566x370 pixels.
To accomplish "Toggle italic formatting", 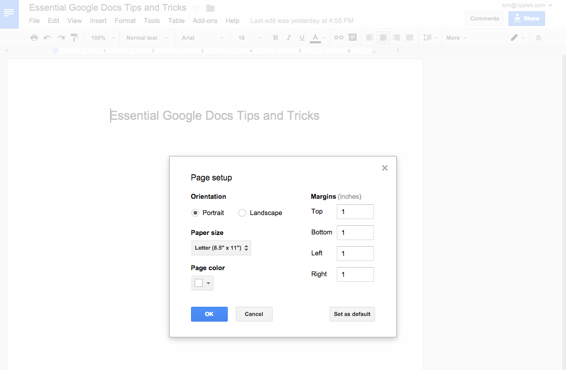I will (289, 38).
